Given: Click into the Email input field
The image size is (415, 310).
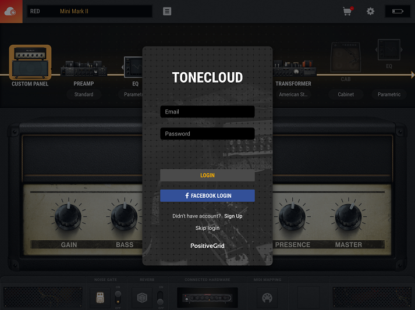Looking at the screenshot, I should coord(207,112).
